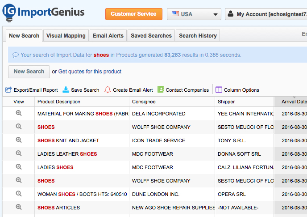Click the Contact Companies address book icon
Screen dimensions: 307x217
click(x=161, y=89)
